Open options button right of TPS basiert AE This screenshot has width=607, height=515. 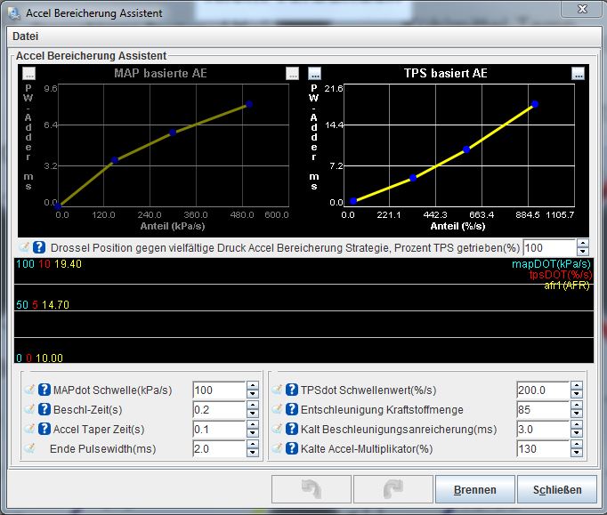(578, 73)
